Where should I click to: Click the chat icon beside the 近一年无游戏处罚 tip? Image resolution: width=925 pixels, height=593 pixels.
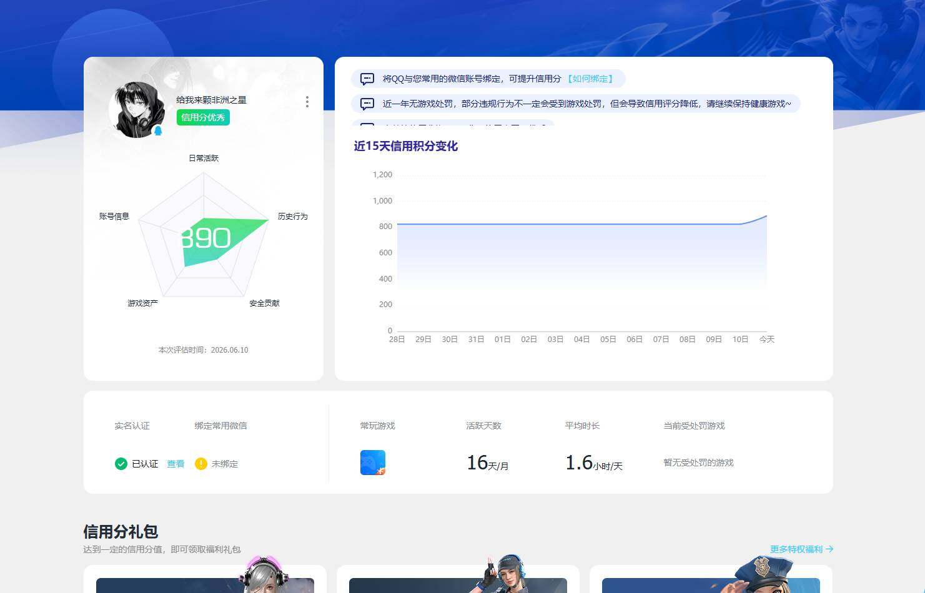pos(367,104)
